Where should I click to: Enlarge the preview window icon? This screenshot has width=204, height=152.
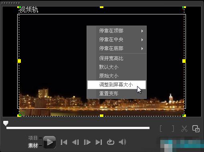196,129
